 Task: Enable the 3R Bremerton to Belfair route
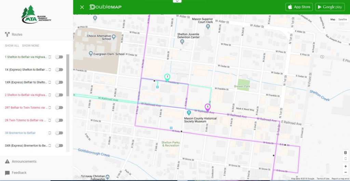(x=59, y=133)
